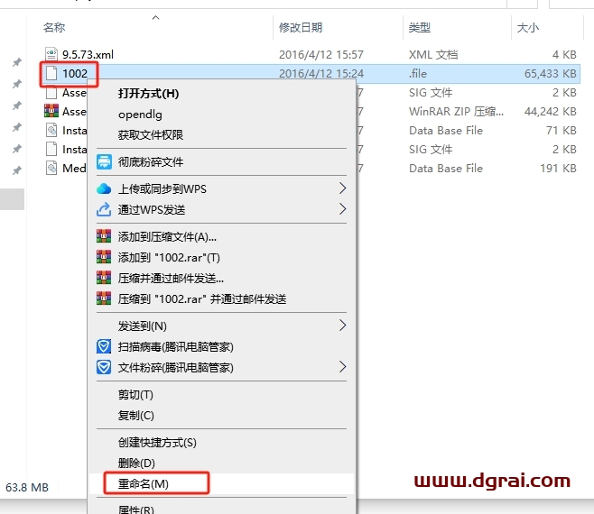Click the bottommost quick access pin icon
Image resolution: width=594 pixels, height=514 pixels.
tap(16, 170)
